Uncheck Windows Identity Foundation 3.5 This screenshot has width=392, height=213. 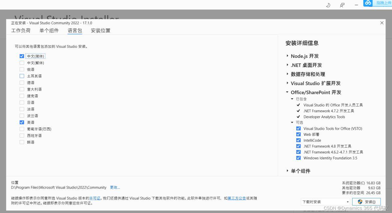298,158
